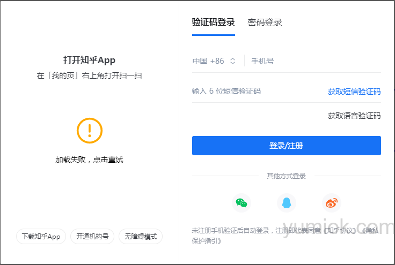Click 获取语音验证码 link
The width and height of the screenshot is (395, 265).
[354, 116]
